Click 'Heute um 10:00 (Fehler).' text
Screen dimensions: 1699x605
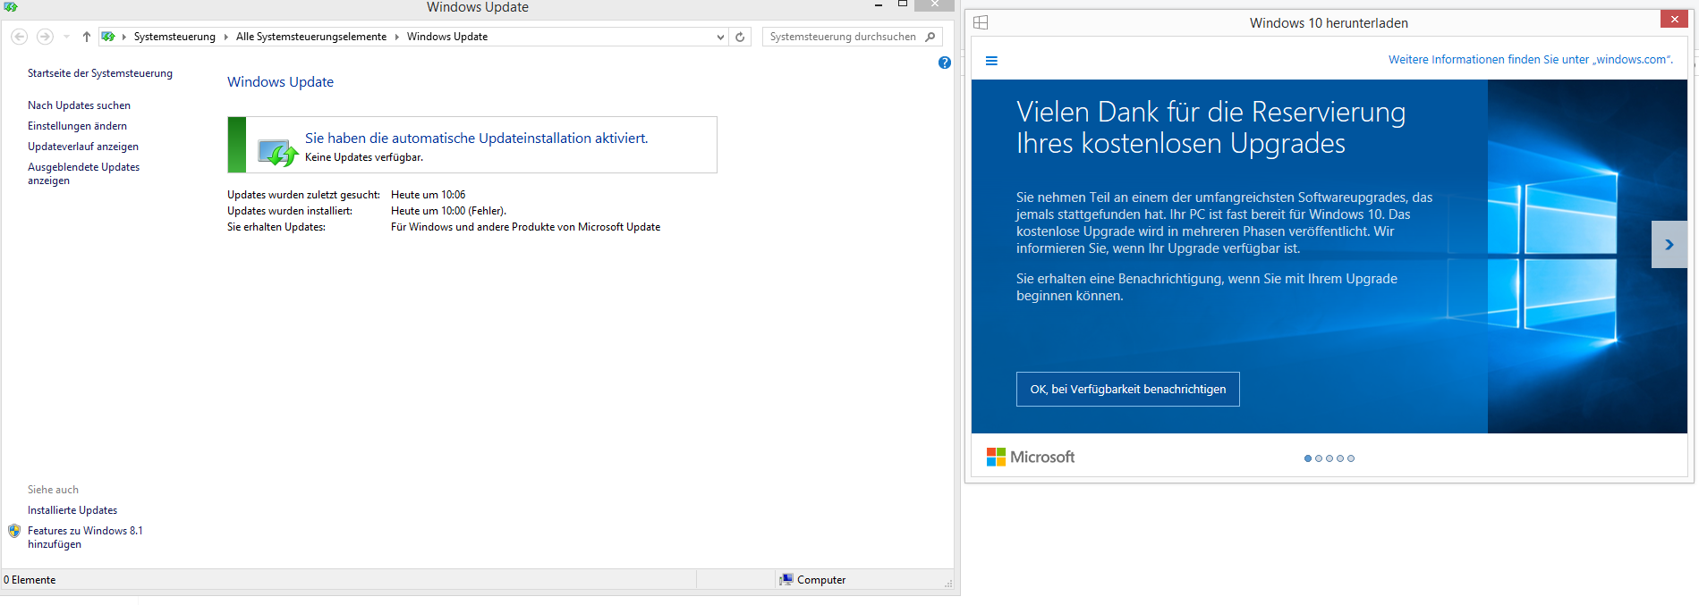[448, 211]
